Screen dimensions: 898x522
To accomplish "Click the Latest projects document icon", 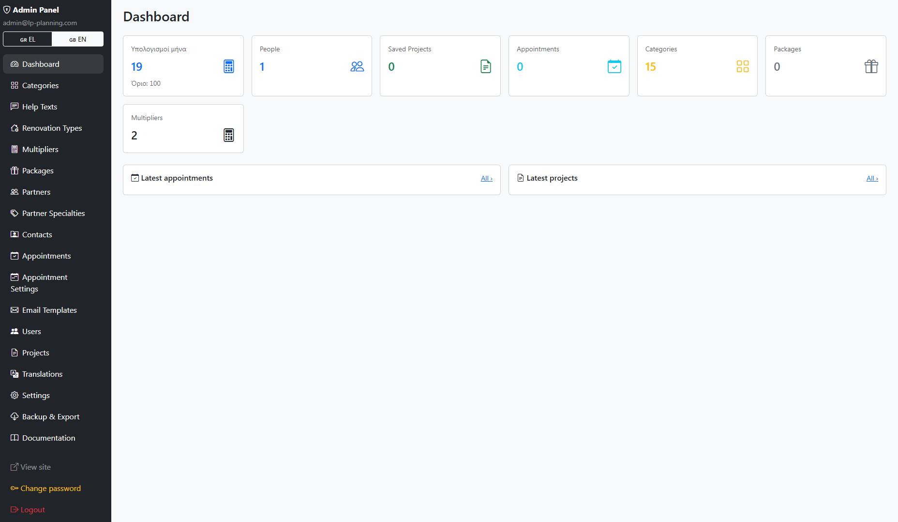I will (x=521, y=178).
